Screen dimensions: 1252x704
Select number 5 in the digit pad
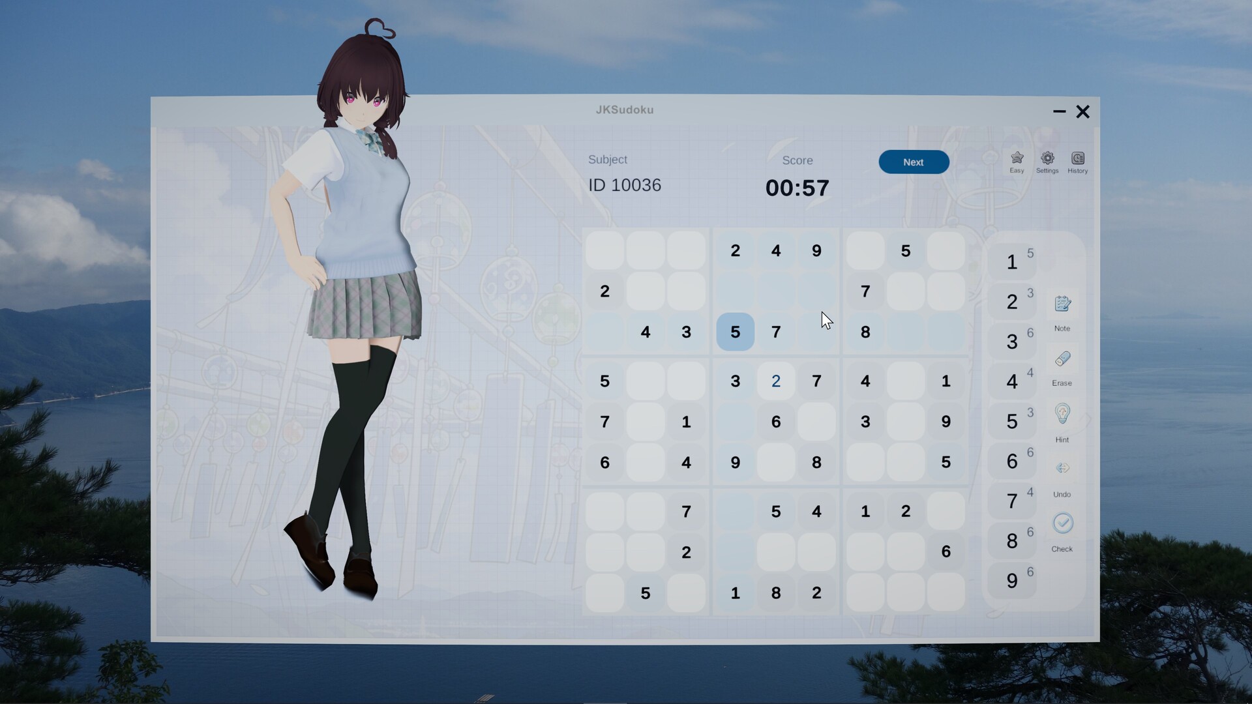1012,420
